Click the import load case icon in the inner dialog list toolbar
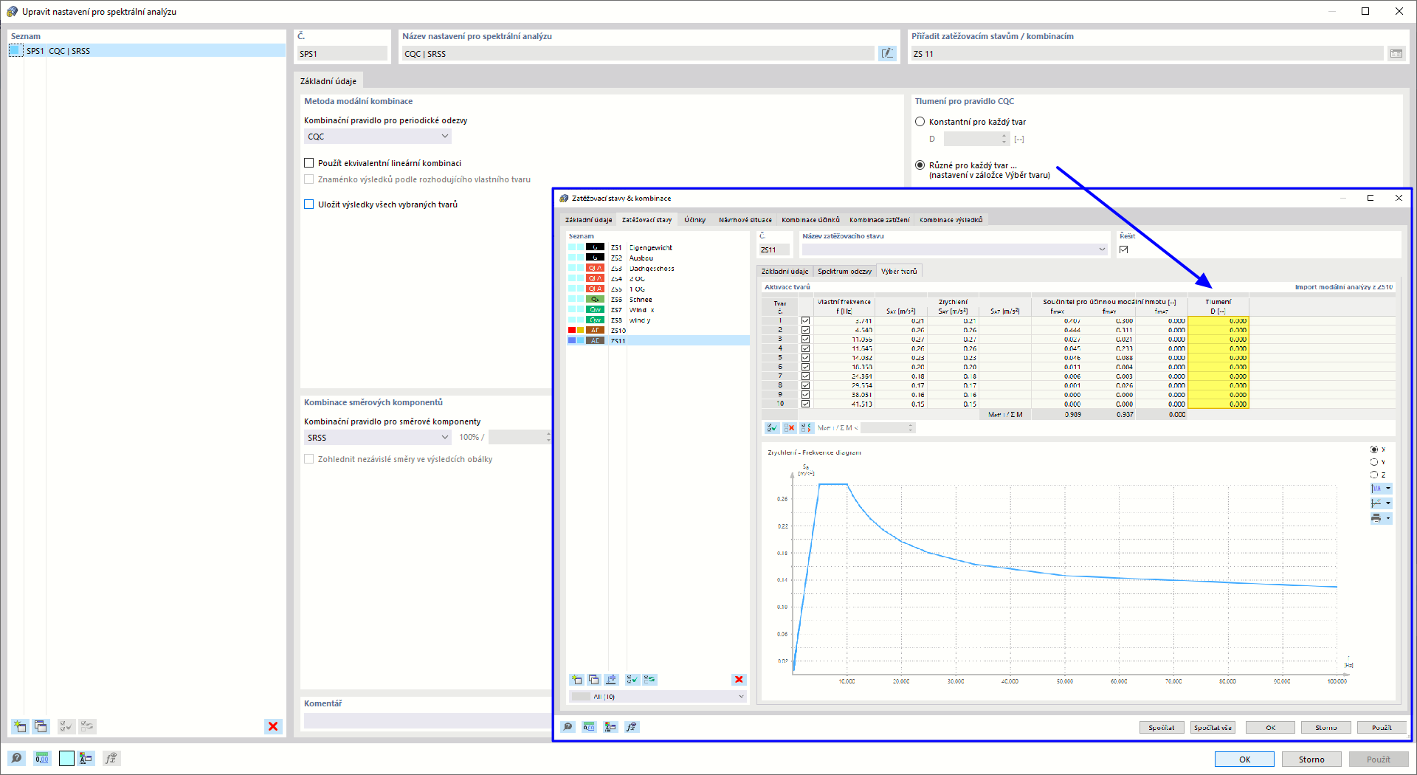1417x775 pixels. (x=611, y=679)
